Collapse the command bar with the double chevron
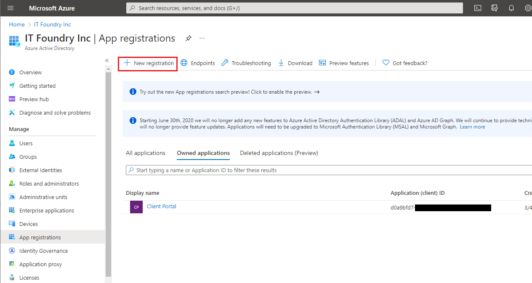The height and width of the screenshot is (283, 532). click(x=107, y=60)
